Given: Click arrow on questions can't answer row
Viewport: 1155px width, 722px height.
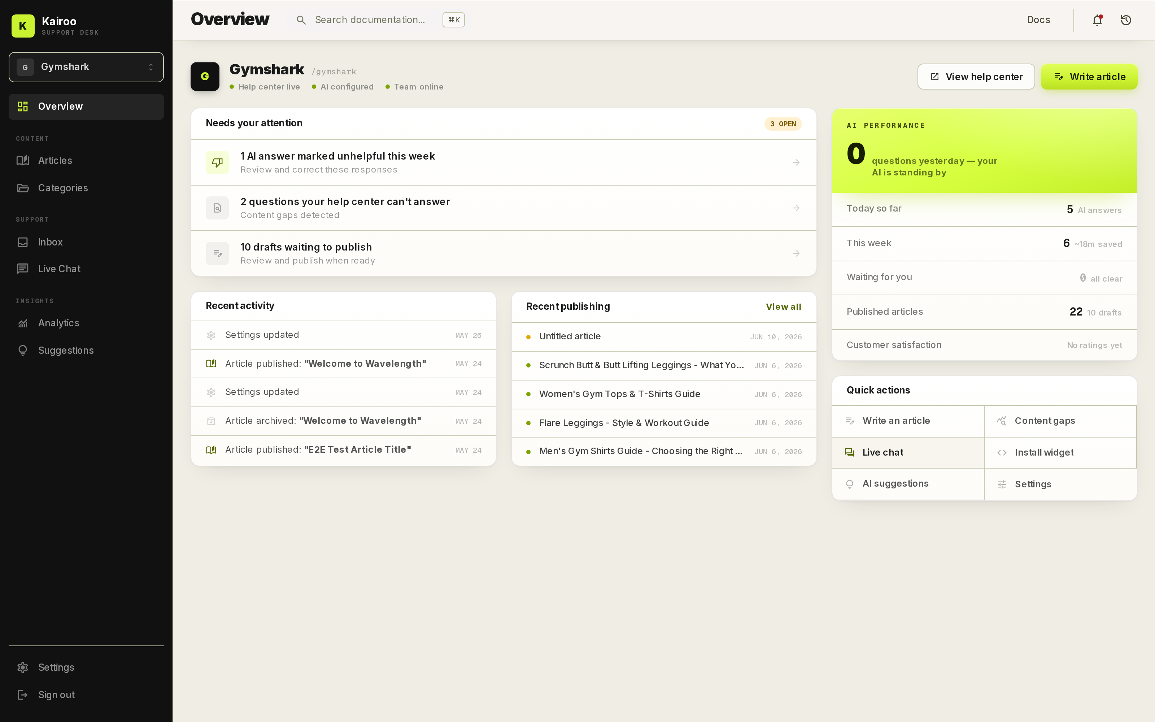Looking at the screenshot, I should click(796, 208).
